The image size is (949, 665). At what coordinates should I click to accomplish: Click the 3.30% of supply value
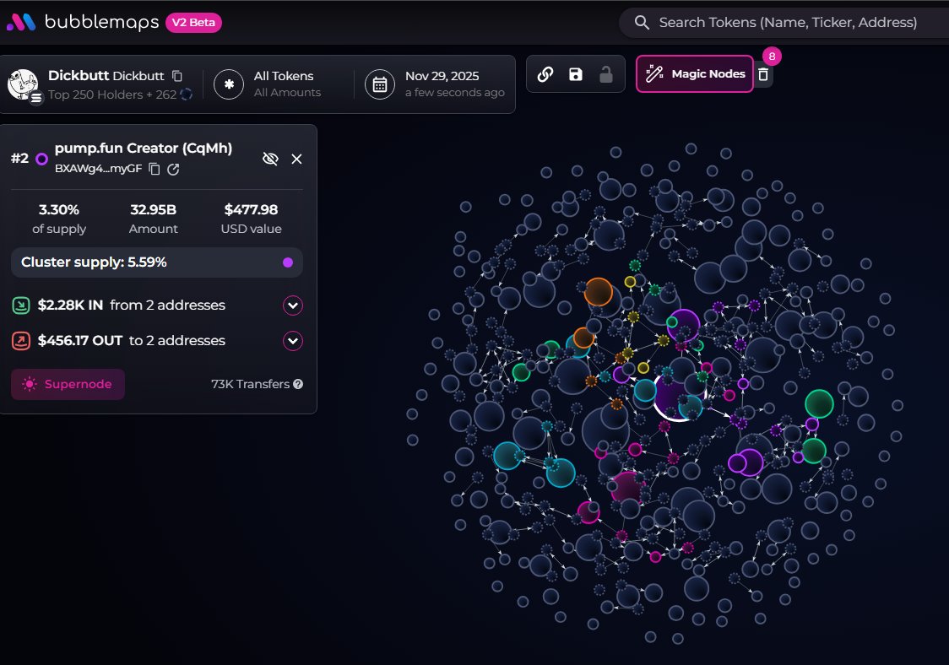pyautogui.click(x=59, y=209)
